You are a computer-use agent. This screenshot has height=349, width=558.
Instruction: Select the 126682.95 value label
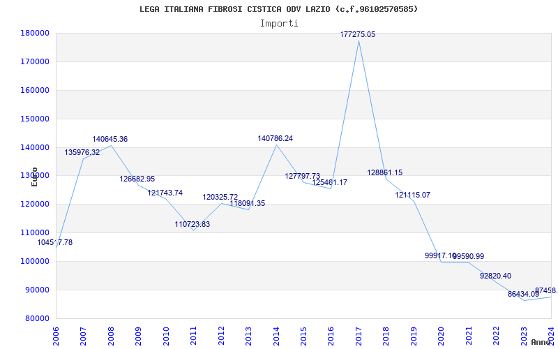pos(137,179)
